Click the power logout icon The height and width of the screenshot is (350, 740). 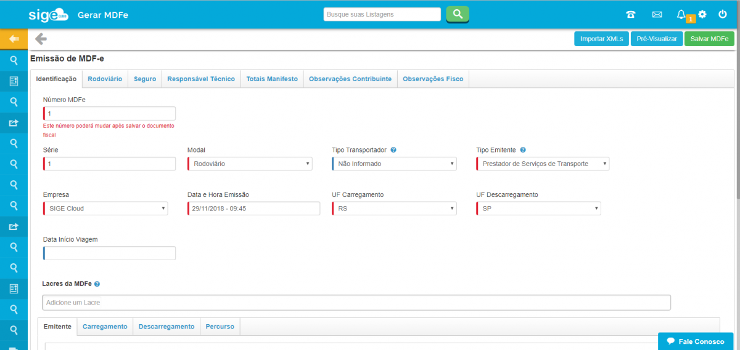[723, 14]
